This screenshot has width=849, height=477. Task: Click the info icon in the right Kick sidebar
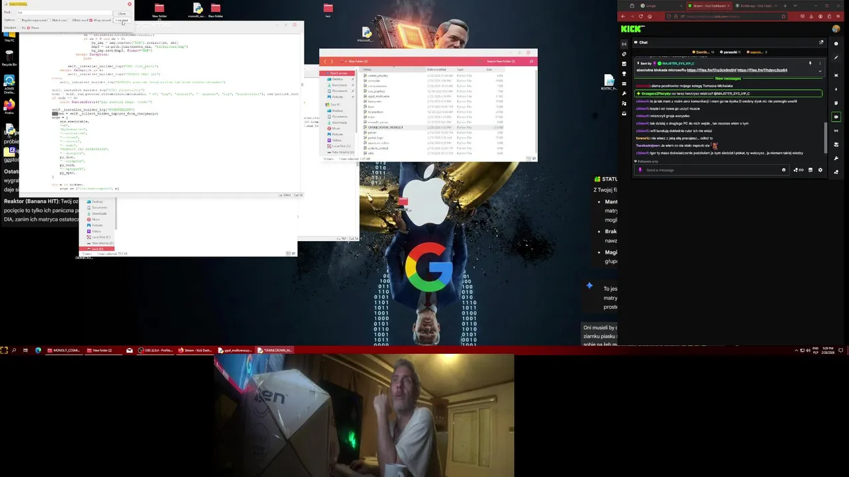[836, 44]
